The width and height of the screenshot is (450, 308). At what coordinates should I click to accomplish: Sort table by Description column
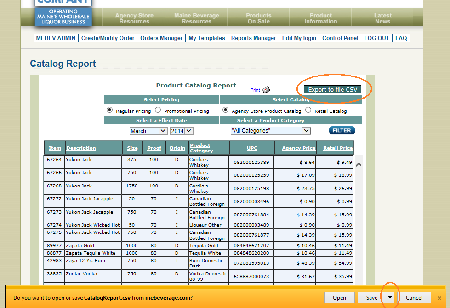coord(81,148)
